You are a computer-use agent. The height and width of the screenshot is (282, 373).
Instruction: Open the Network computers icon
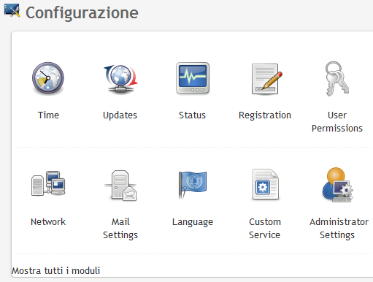48,183
